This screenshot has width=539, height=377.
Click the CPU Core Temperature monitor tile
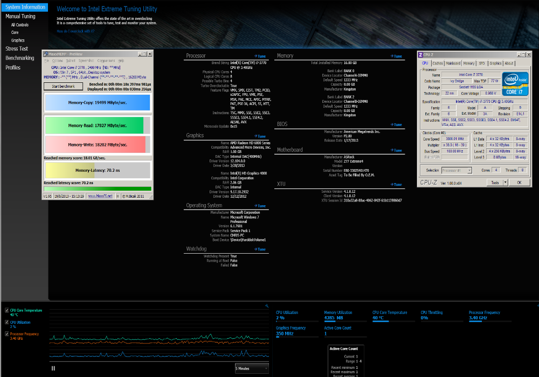393,316
